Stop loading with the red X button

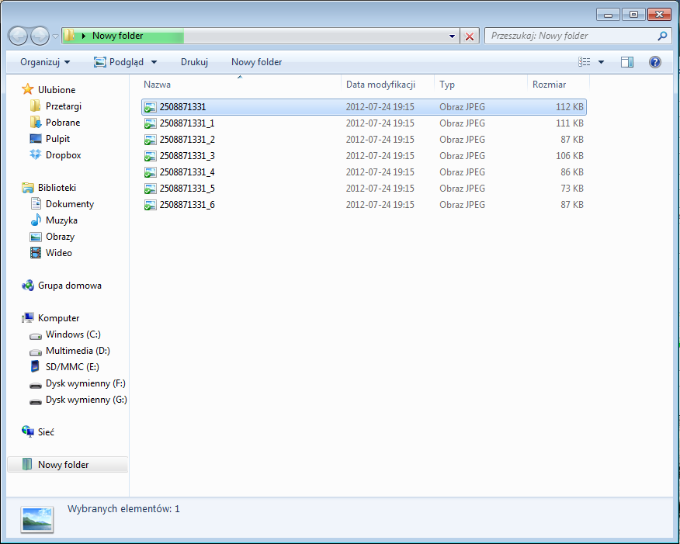[x=469, y=36]
